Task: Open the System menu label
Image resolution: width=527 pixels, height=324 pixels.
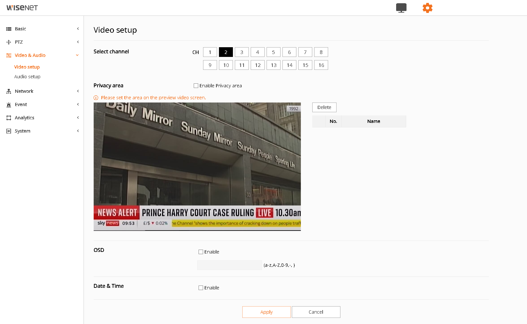Action: coord(22,131)
